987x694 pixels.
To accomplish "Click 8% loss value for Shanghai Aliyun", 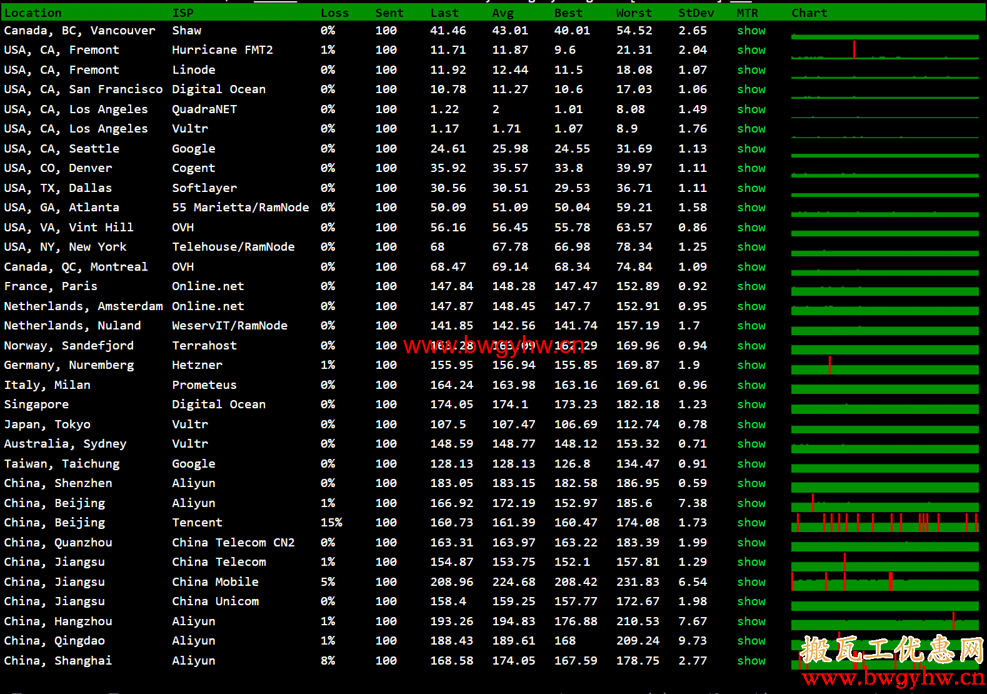I will pyautogui.click(x=328, y=661).
